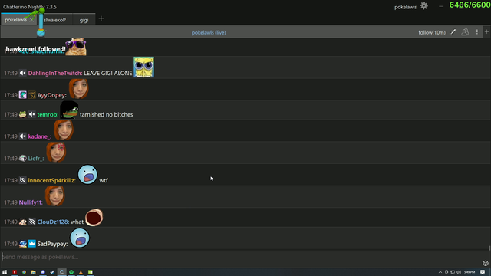Add new split with plus button
Viewport: 491px width, 276px height.
tap(486, 32)
